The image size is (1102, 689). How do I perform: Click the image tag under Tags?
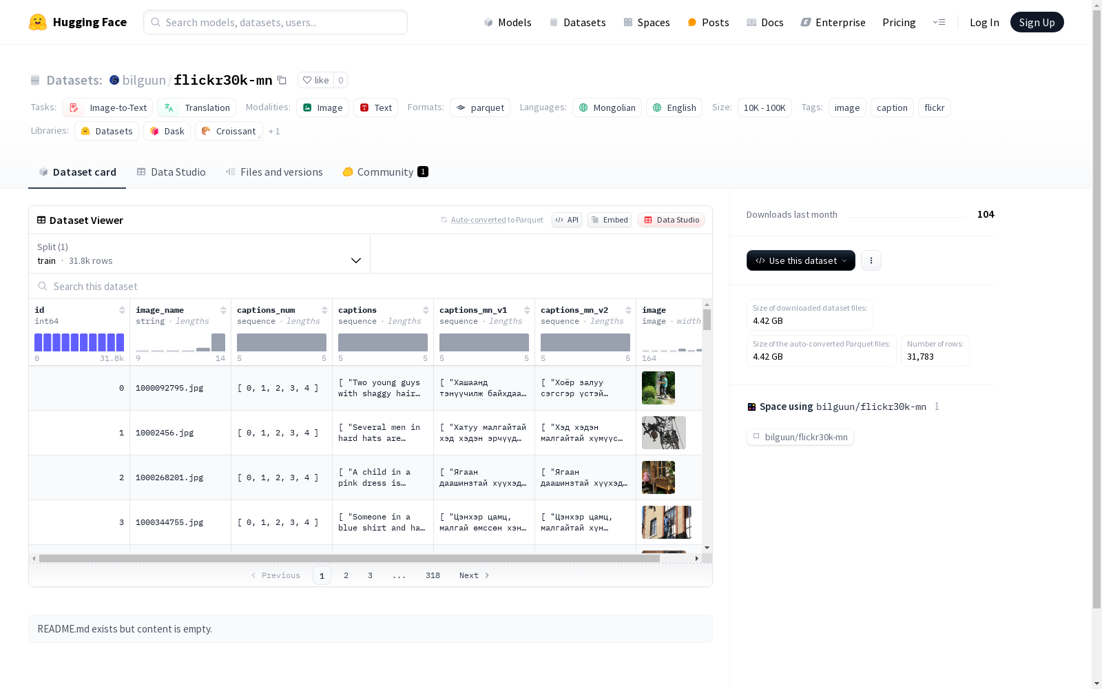(847, 107)
